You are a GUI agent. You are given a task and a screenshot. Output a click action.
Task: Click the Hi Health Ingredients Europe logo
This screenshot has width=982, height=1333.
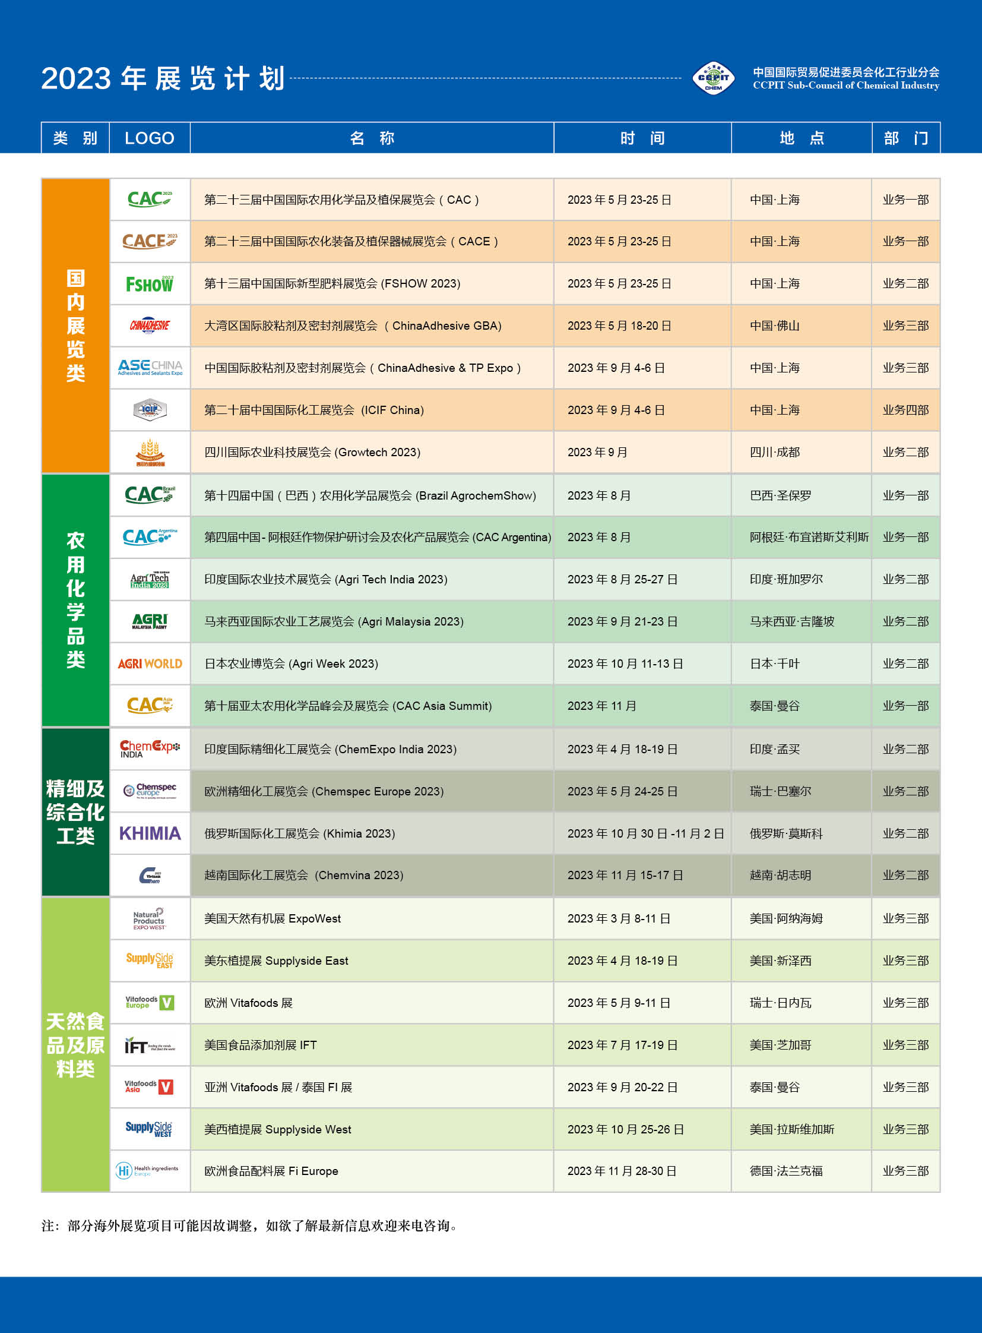coord(147,1171)
